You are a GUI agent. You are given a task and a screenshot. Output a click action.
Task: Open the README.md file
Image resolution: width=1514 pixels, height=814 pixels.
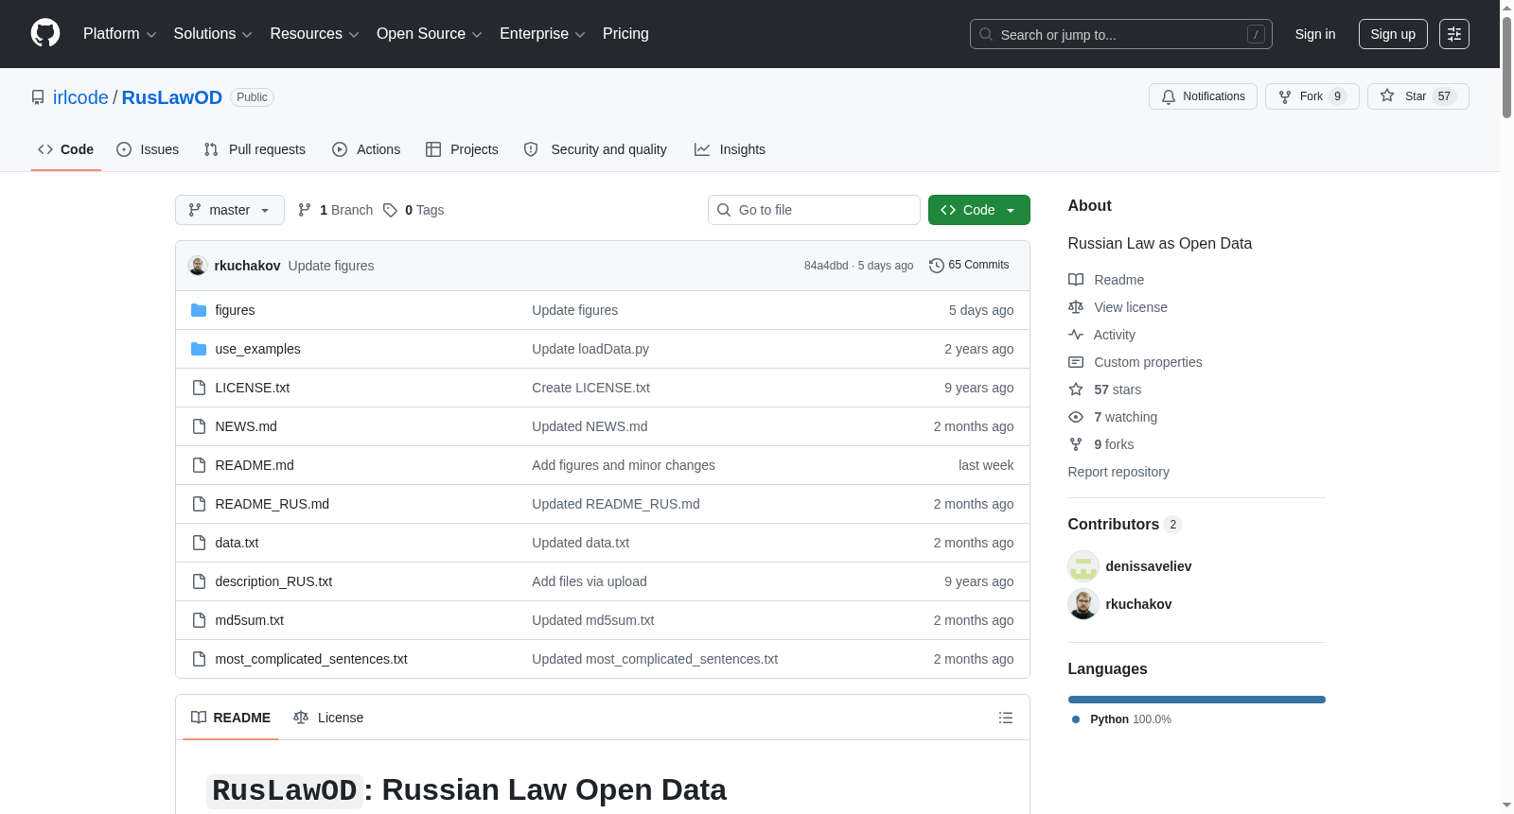[255, 465]
